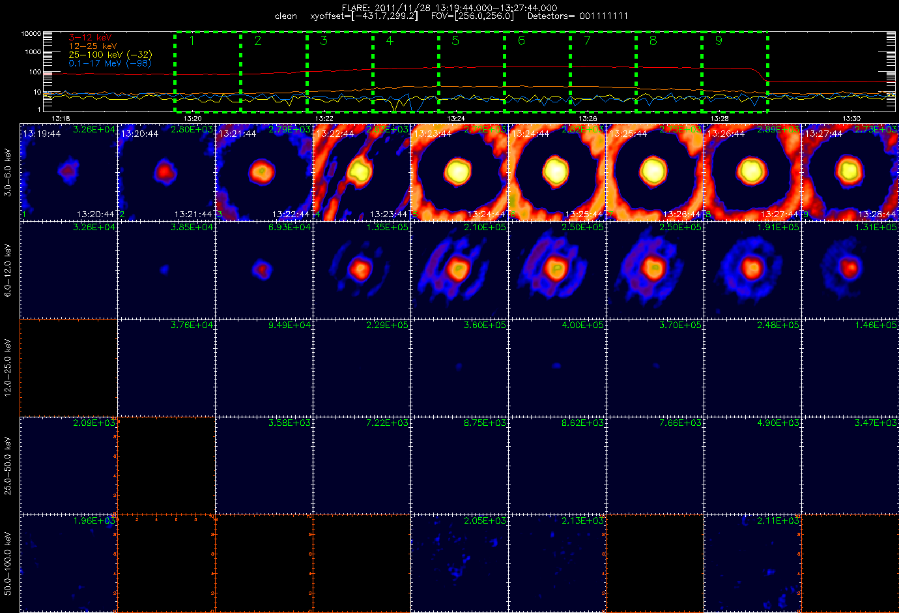Click the 13:18 time axis tick label

[61, 119]
